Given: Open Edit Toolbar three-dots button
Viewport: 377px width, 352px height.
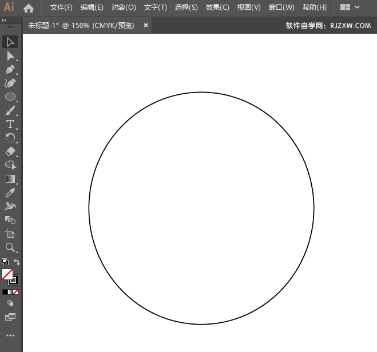Looking at the screenshot, I should coord(10,335).
